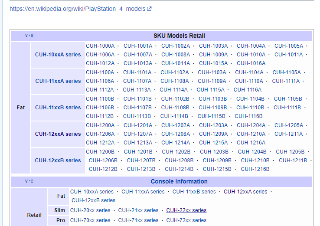The height and width of the screenshot is (226, 320).
Task: Open the CUH-1111B model link
Action: (287, 108)
